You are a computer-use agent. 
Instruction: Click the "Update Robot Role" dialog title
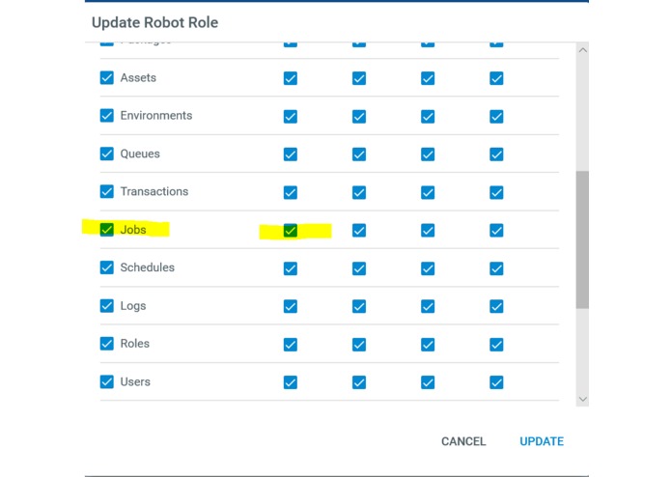[154, 22]
